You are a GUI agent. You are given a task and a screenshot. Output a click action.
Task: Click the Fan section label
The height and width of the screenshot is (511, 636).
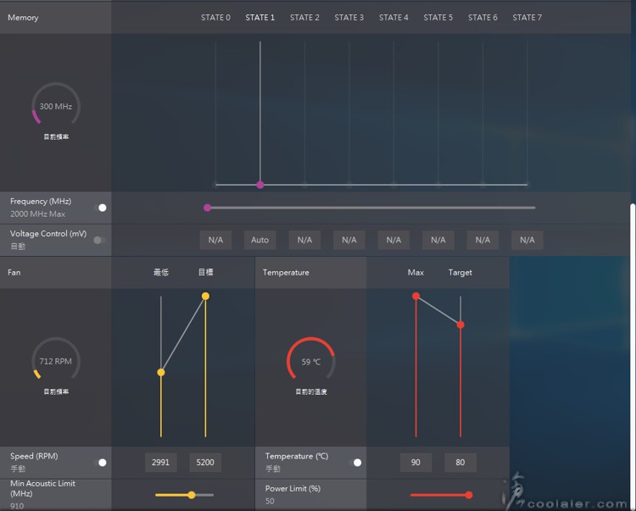(x=14, y=272)
